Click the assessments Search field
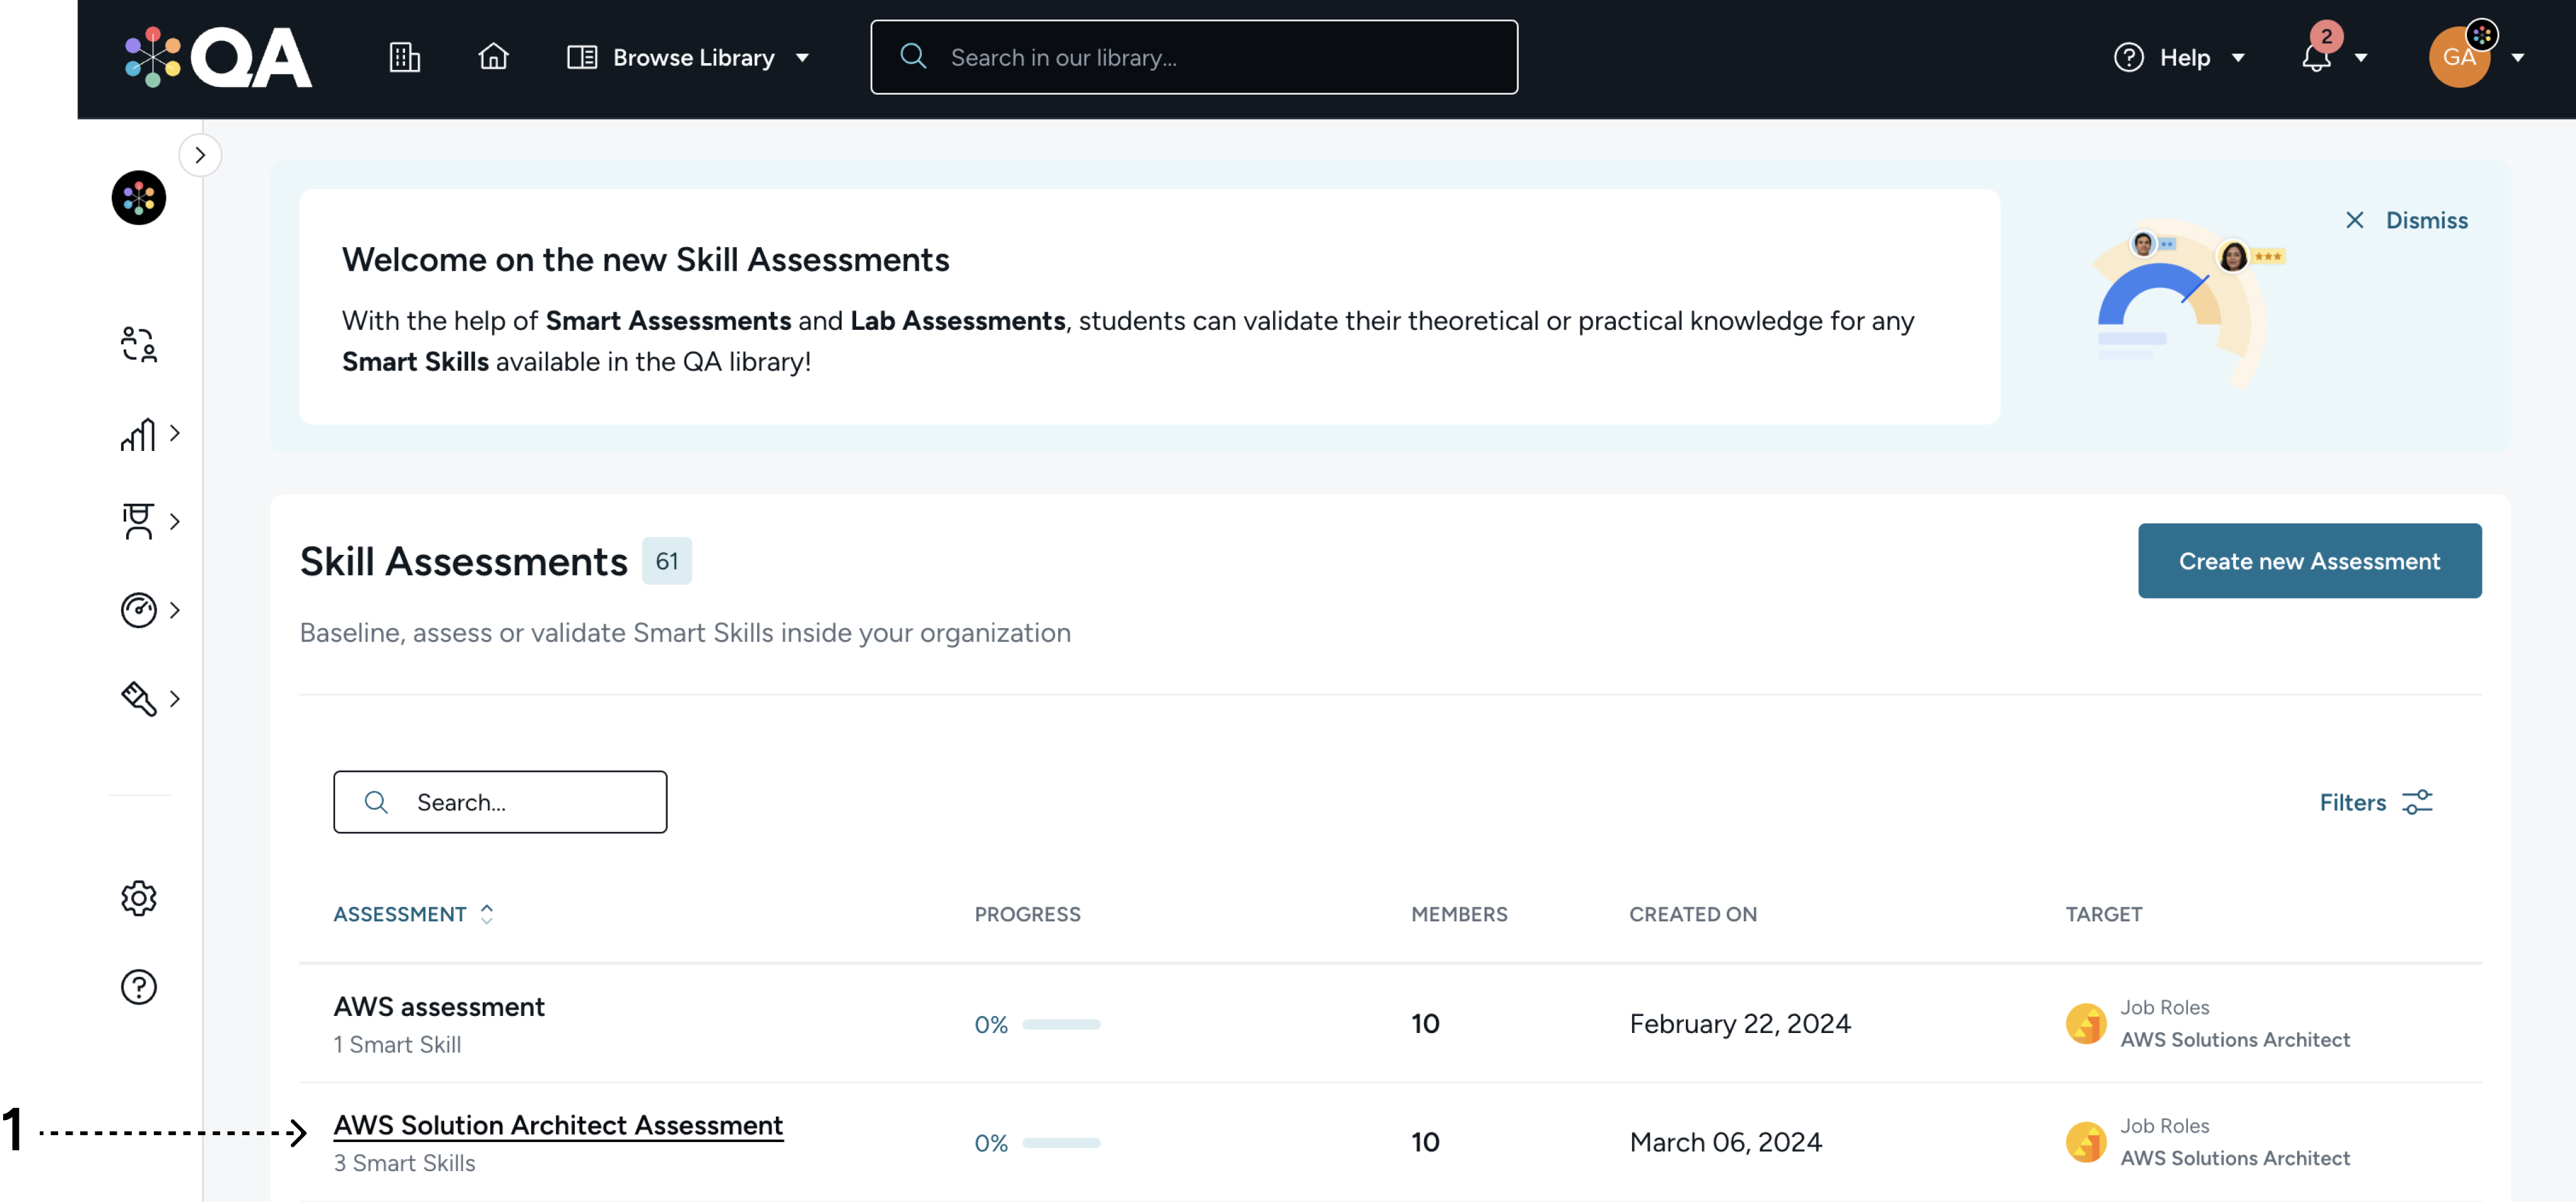 (500, 802)
